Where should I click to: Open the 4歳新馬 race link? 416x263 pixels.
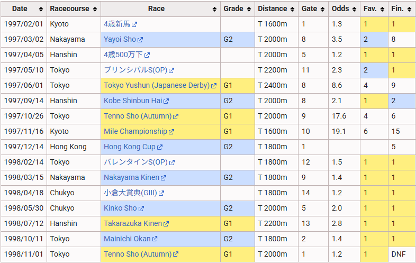tap(117, 24)
